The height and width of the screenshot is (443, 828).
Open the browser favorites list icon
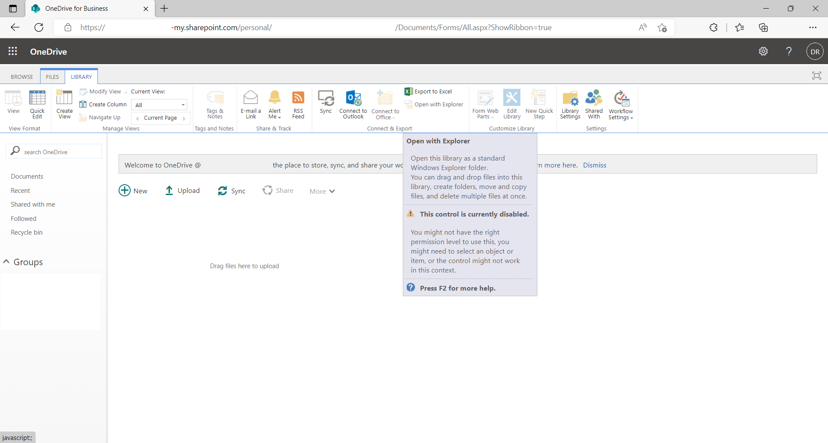(740, 28)
